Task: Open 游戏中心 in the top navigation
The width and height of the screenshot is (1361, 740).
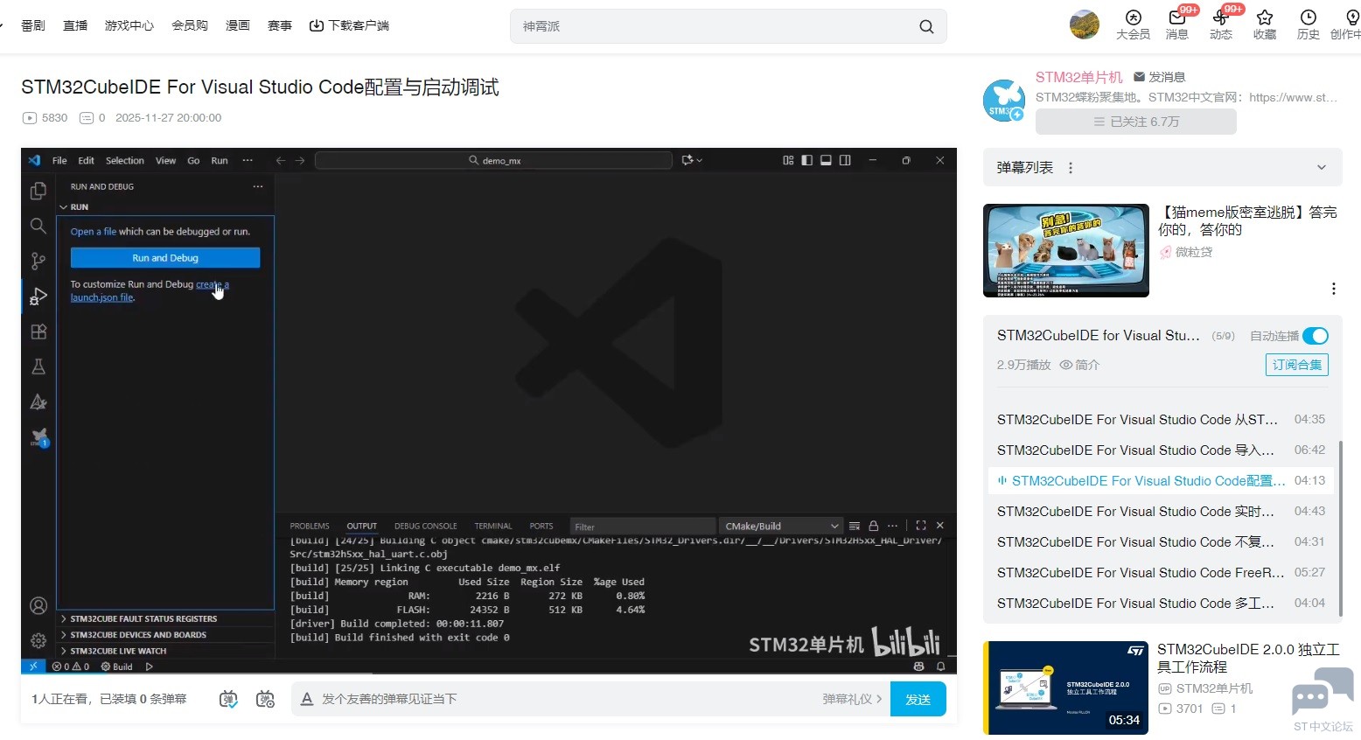Action: point(129,25)
